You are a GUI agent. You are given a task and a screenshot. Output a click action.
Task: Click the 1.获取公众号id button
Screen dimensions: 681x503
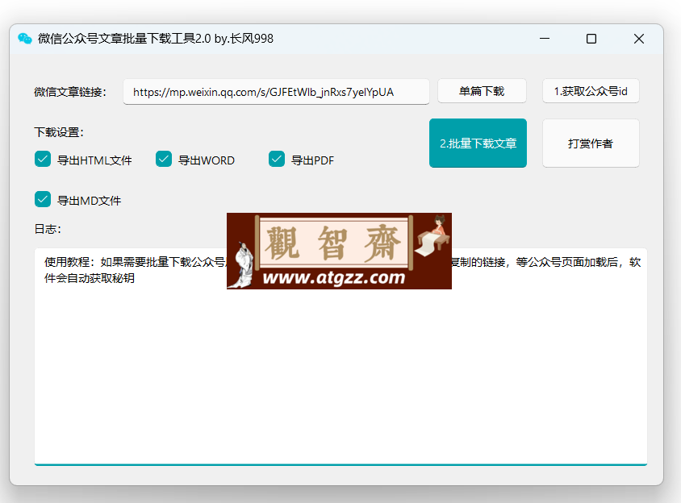point(591,91)
